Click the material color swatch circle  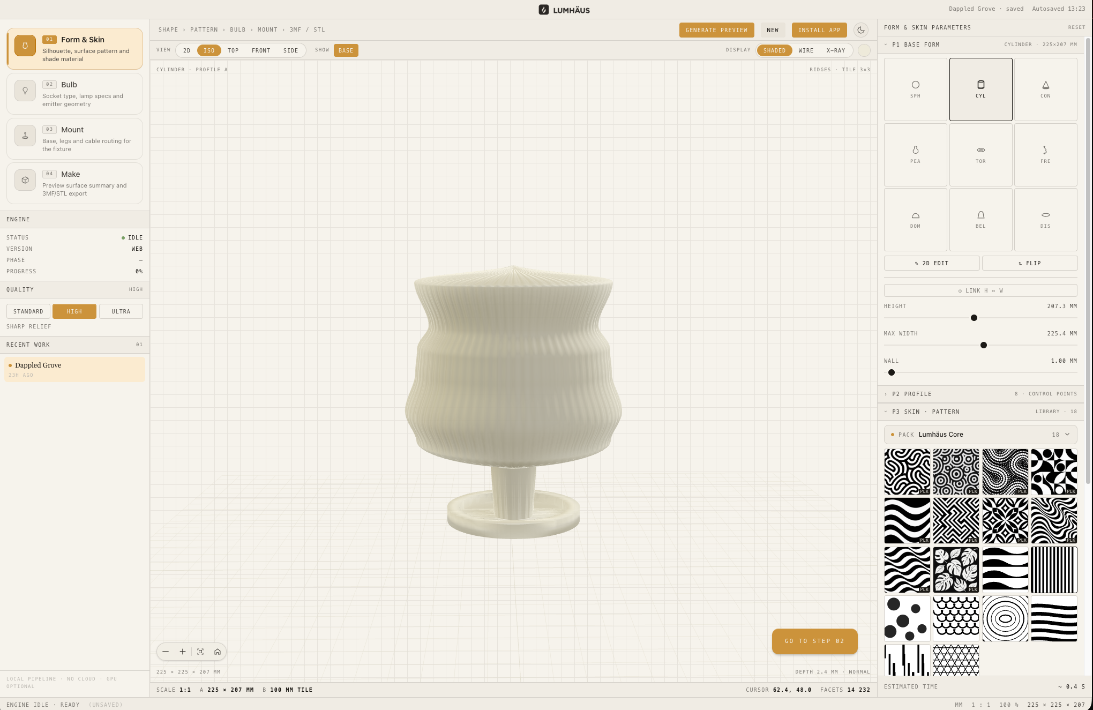point(864,50)
